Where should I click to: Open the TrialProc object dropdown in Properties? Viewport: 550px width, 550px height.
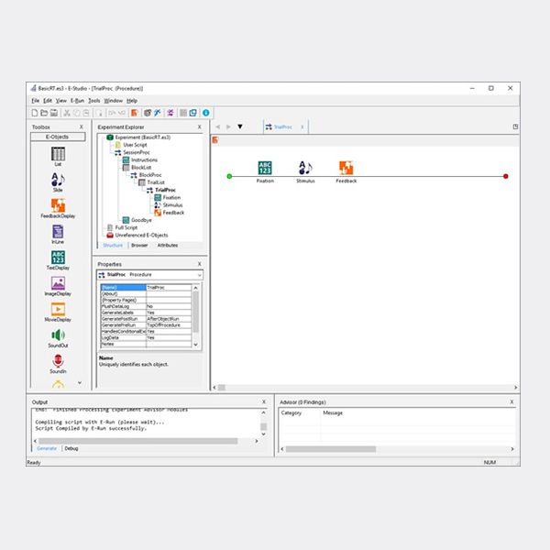pos(199,274)
